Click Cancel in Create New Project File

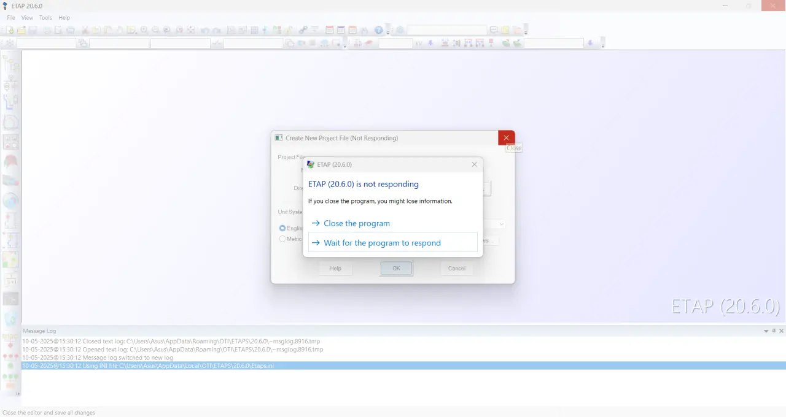(x=456, y=268)
